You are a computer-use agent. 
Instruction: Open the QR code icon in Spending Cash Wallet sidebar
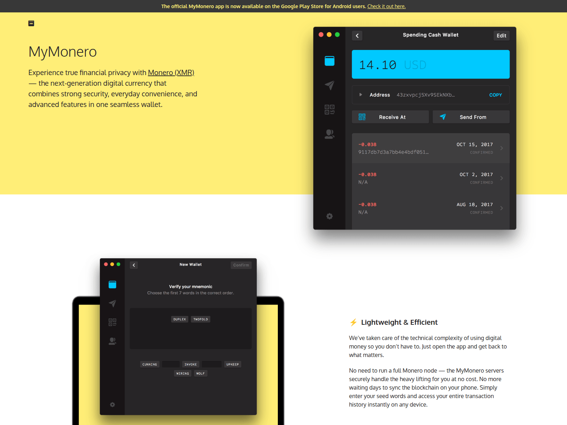[x=330, y=109]
